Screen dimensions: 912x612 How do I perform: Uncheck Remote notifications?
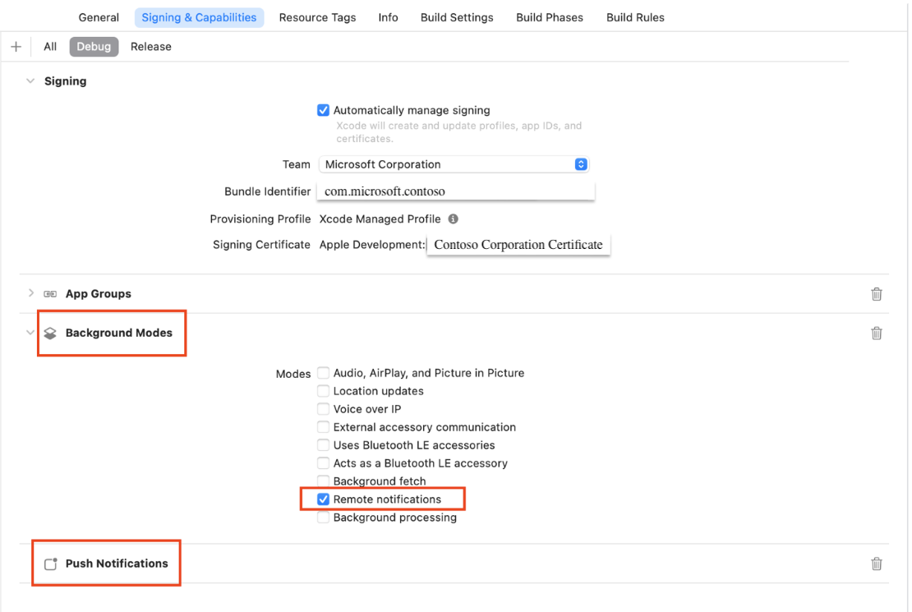[x=323, y=499]
